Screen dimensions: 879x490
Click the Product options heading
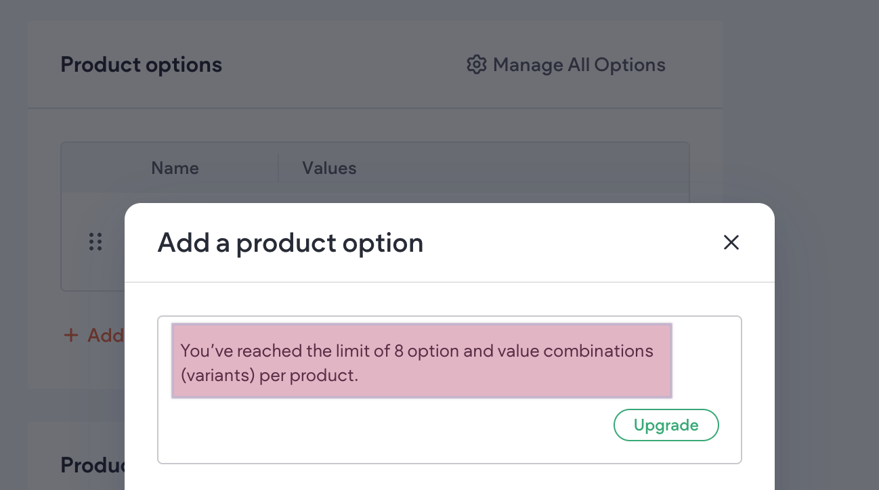(x=141, y=64)
